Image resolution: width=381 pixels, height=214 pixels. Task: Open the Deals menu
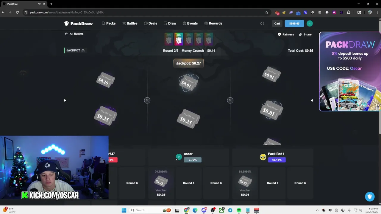click(x=150, y=23)
